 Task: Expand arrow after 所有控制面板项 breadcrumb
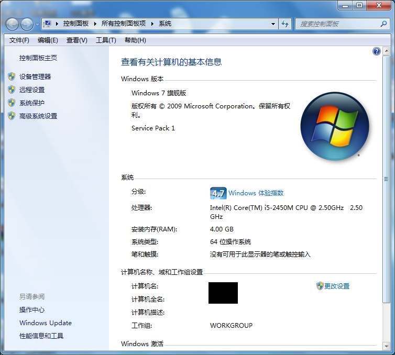tap(152, 24)
